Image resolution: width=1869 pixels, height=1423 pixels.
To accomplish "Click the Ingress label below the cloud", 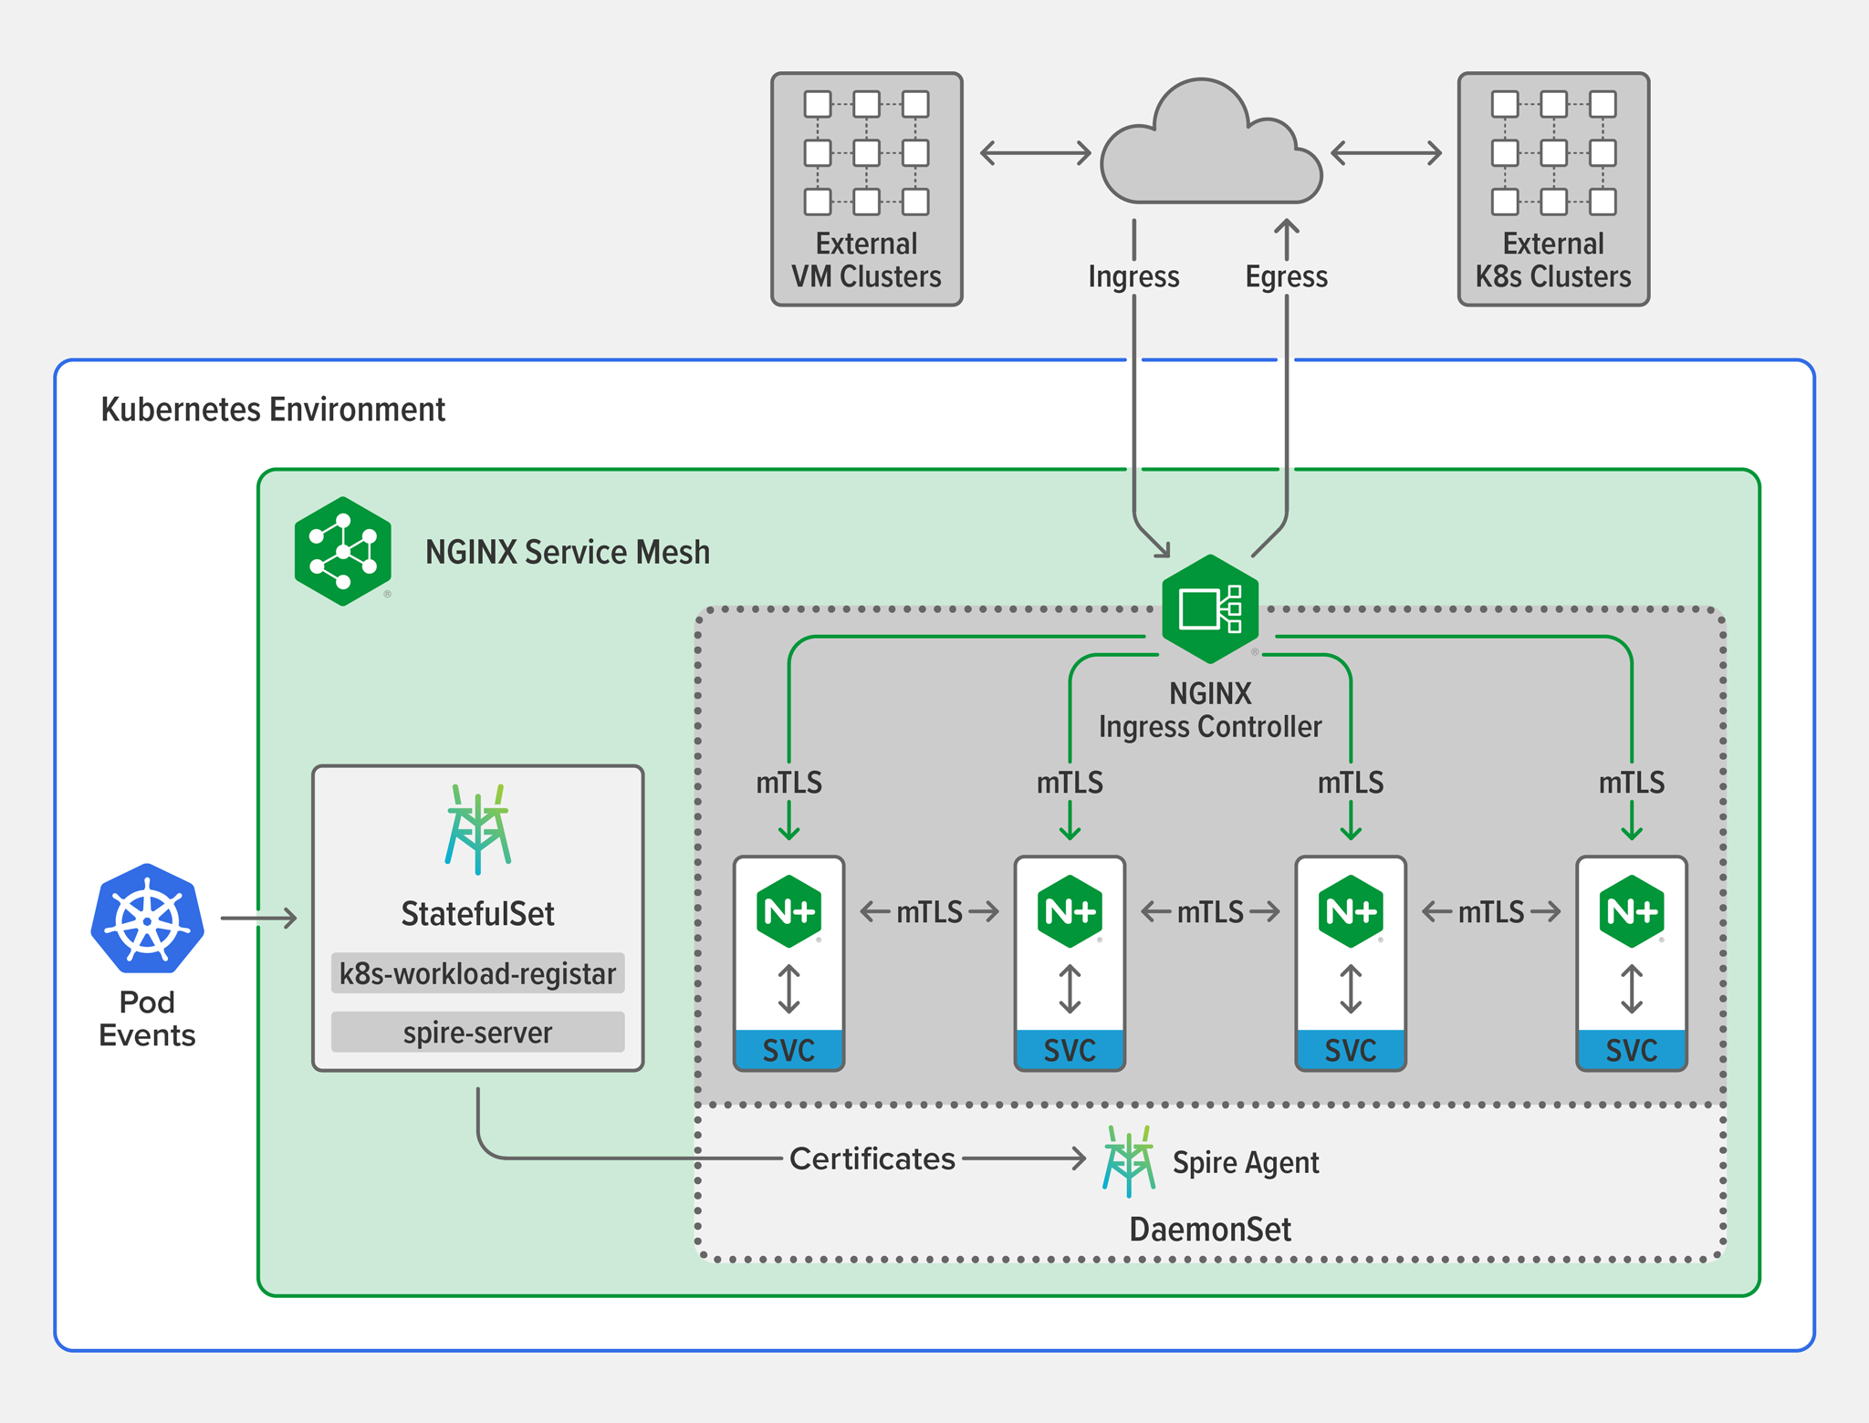I will coord(1133,276).
